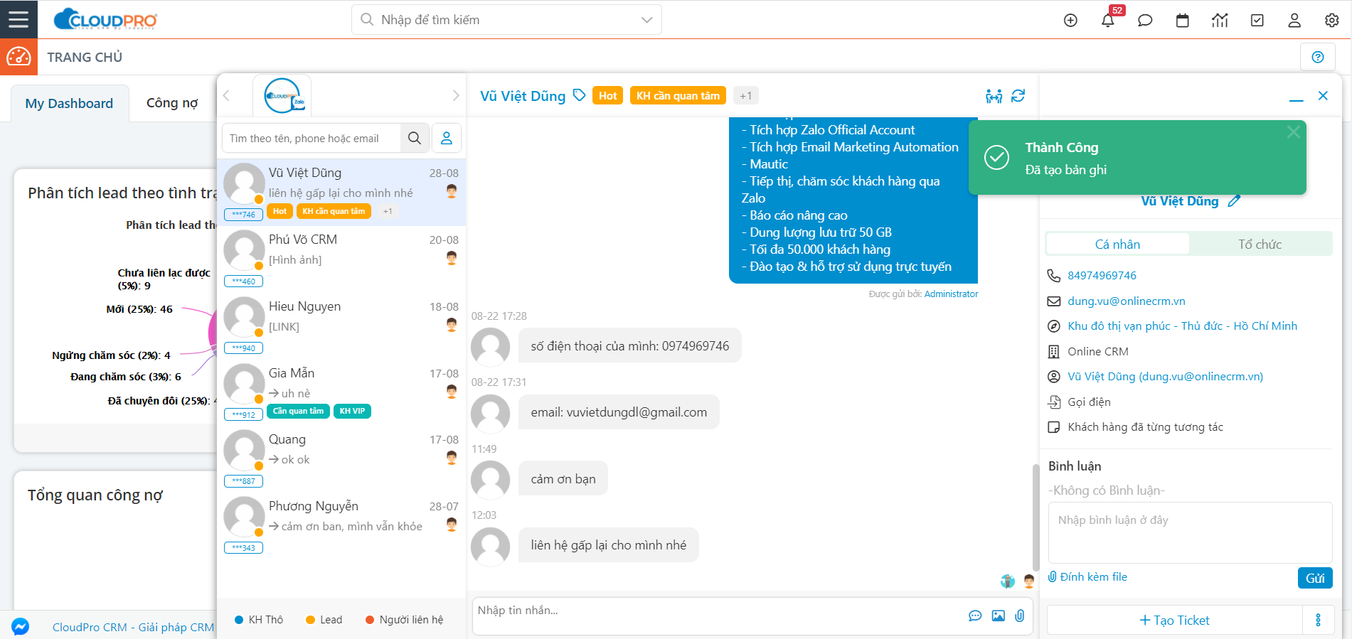The image size is (1352, 639).
Task: Switch to Công nợ tab
Action: tap(172, 103)
